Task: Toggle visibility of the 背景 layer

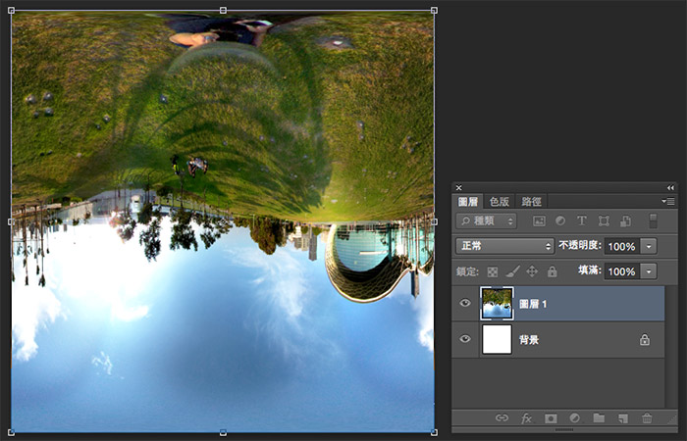Action: click(465, 339)
